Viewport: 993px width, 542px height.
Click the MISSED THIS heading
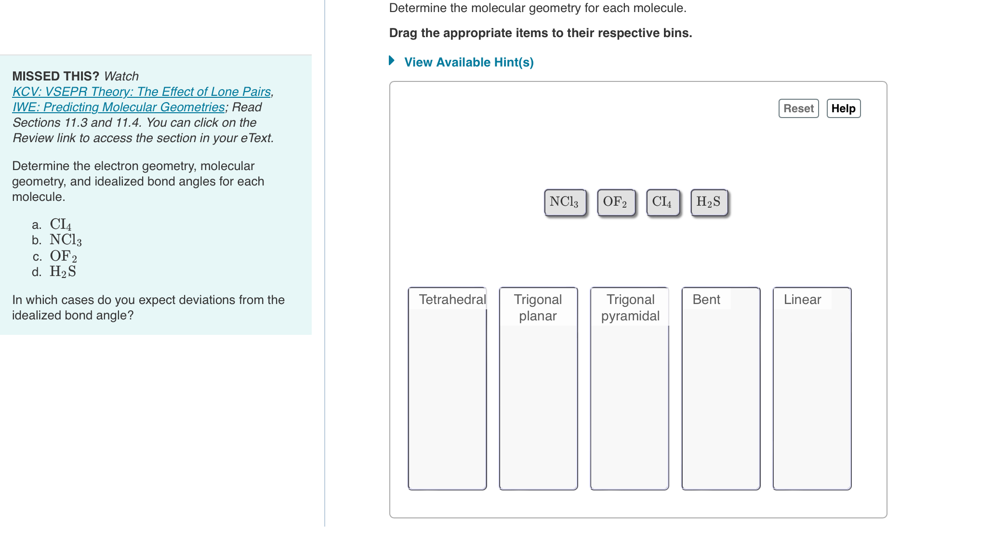click(x=56, y=76)
